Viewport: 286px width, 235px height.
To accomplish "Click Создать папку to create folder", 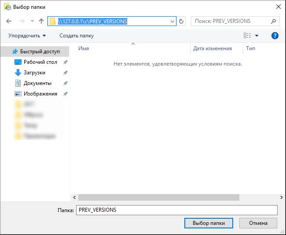I will tap(77, 36).
